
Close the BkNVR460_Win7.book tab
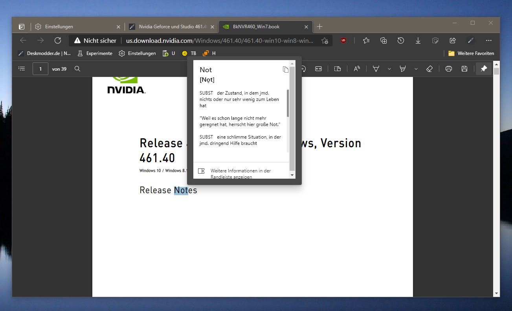tap(306, 27)
